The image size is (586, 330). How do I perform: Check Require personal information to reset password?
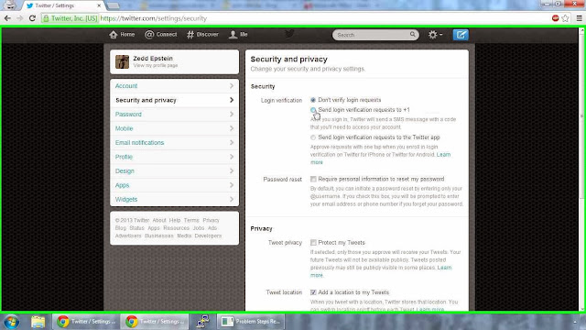(x=313, y=180)
